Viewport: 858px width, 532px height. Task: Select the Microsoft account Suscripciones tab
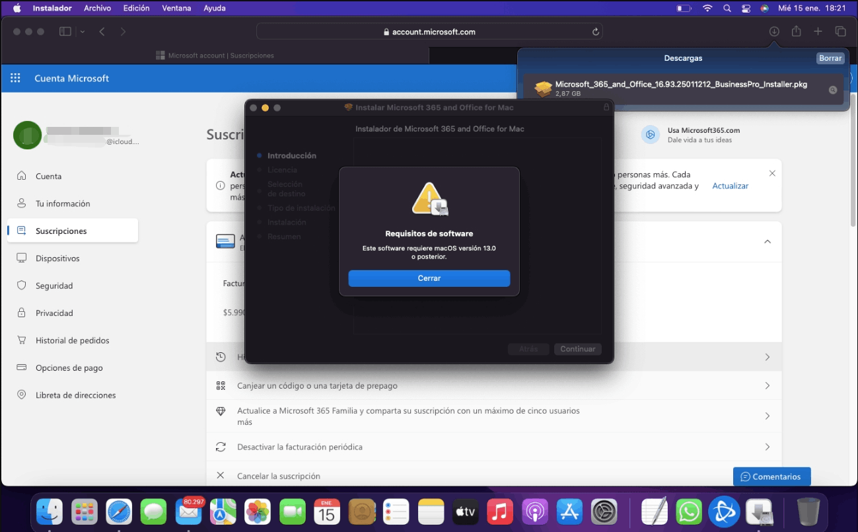click(x=215, y=56)
